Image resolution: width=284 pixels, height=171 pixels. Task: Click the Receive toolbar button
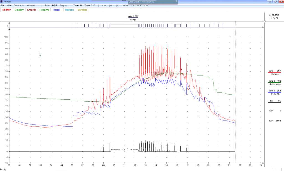(44, 10)
